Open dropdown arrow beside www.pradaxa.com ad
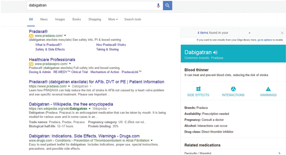This screenshot has width=286, height=155. (x=65, y=36)
